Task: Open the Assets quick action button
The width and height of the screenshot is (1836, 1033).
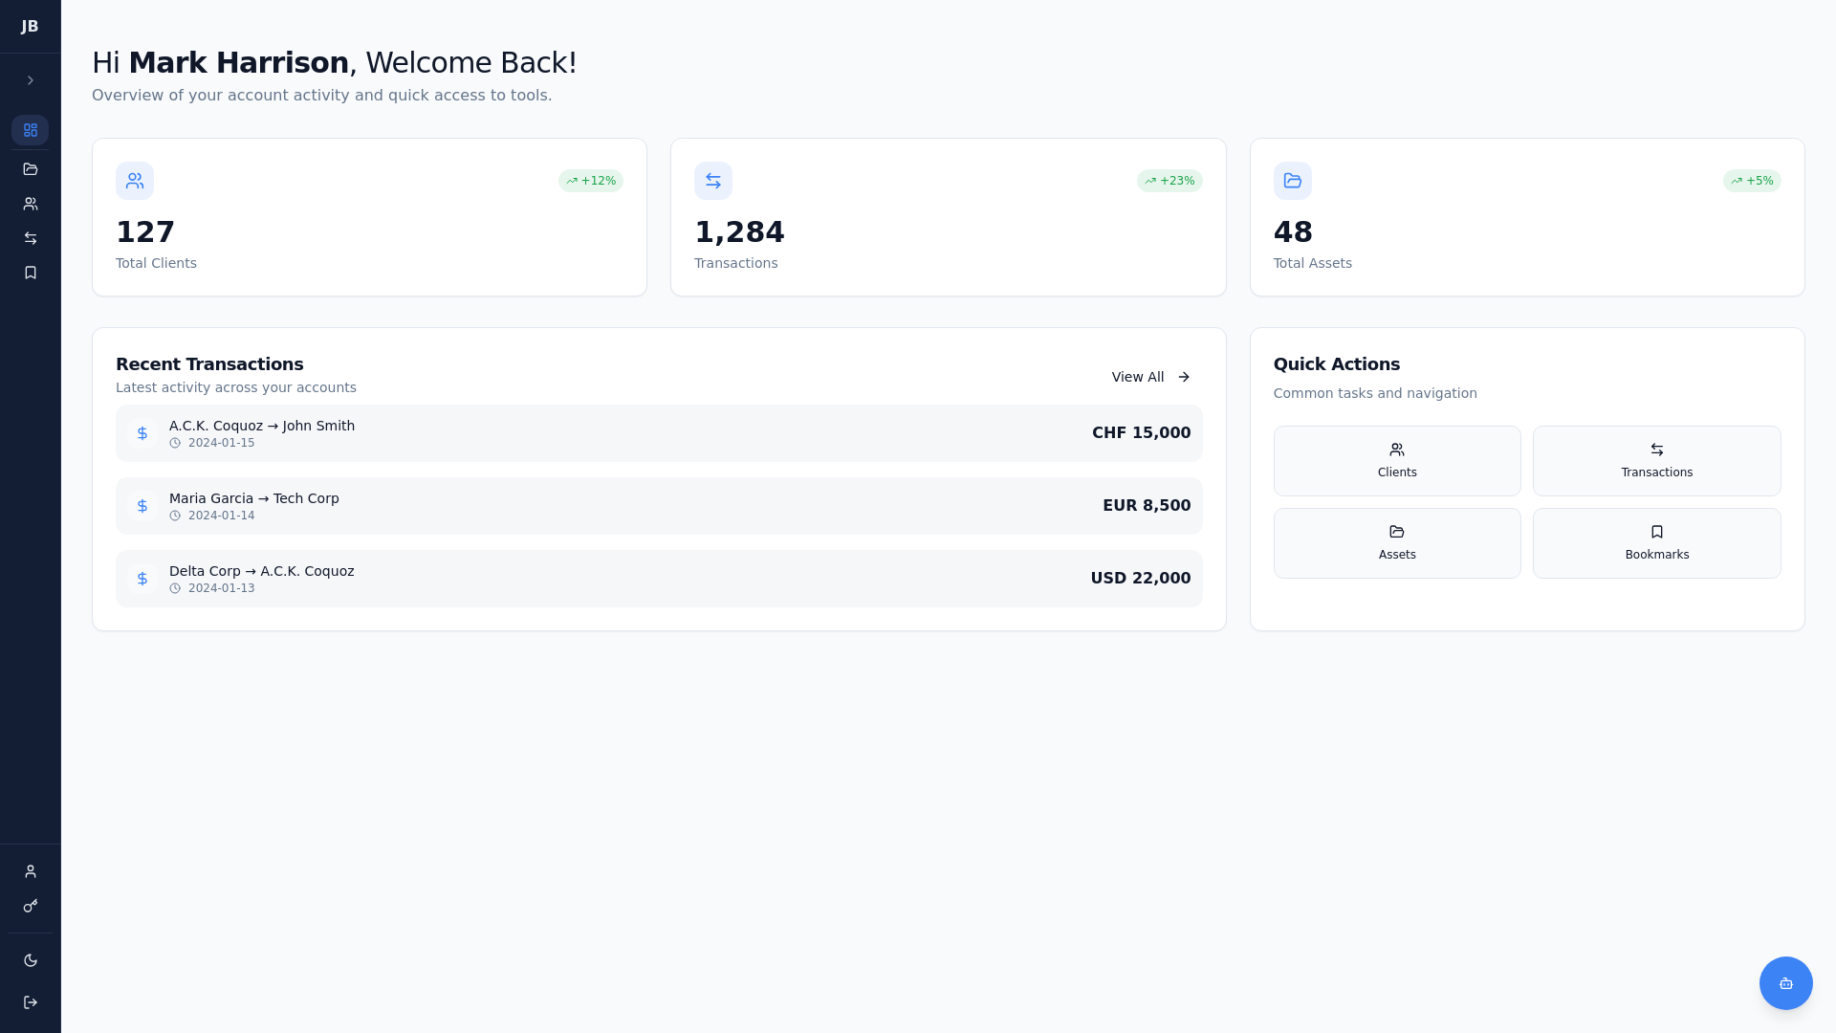Action: [x=1397, y=543]
